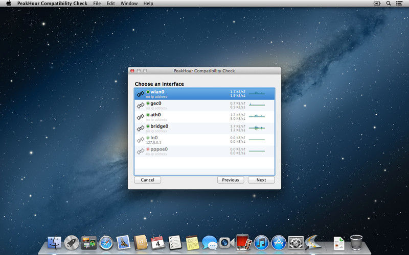Select the lo0 loopback interface name
The height and width of the screenshot is (255, 409).
point(154,138)
